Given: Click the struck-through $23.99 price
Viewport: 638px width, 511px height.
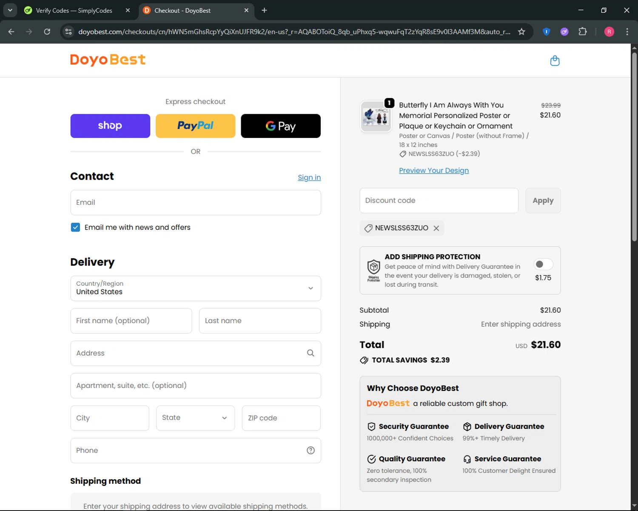Looking at the screenshot, I should (551, 105).
